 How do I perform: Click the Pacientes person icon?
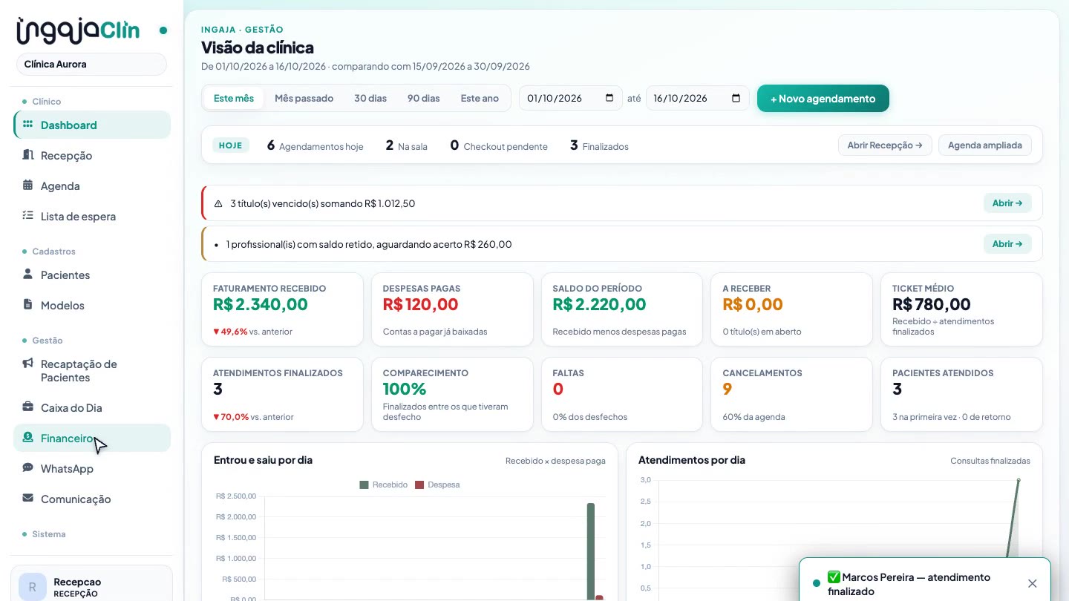click(28, 275)
